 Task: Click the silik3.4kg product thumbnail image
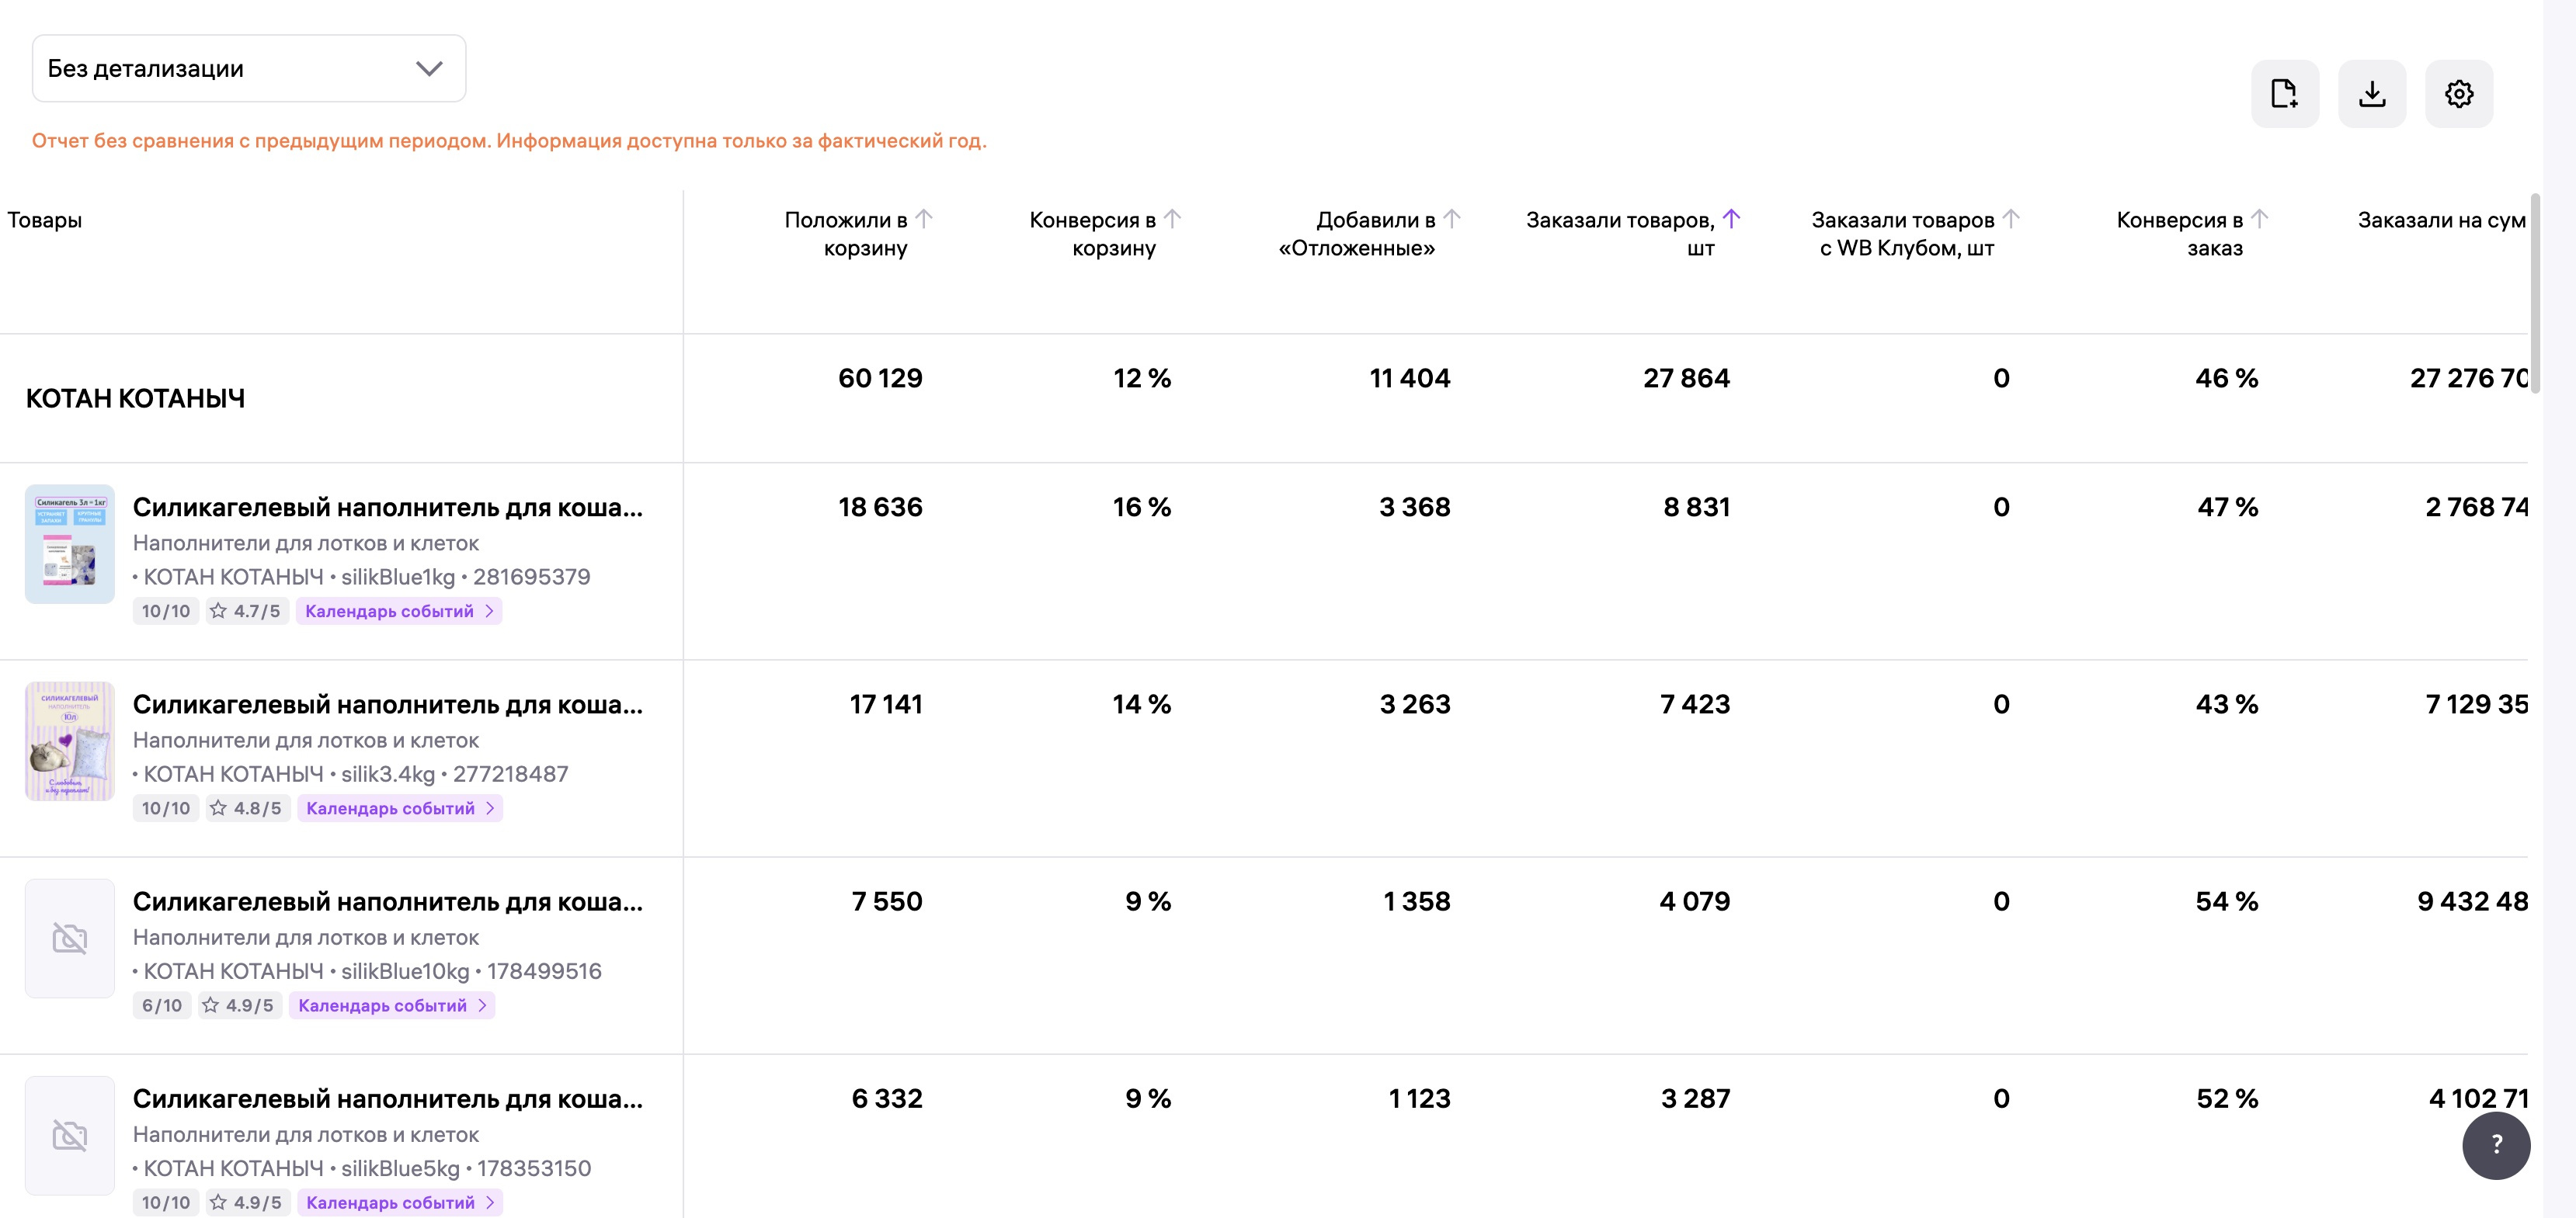tap(70, 741)
